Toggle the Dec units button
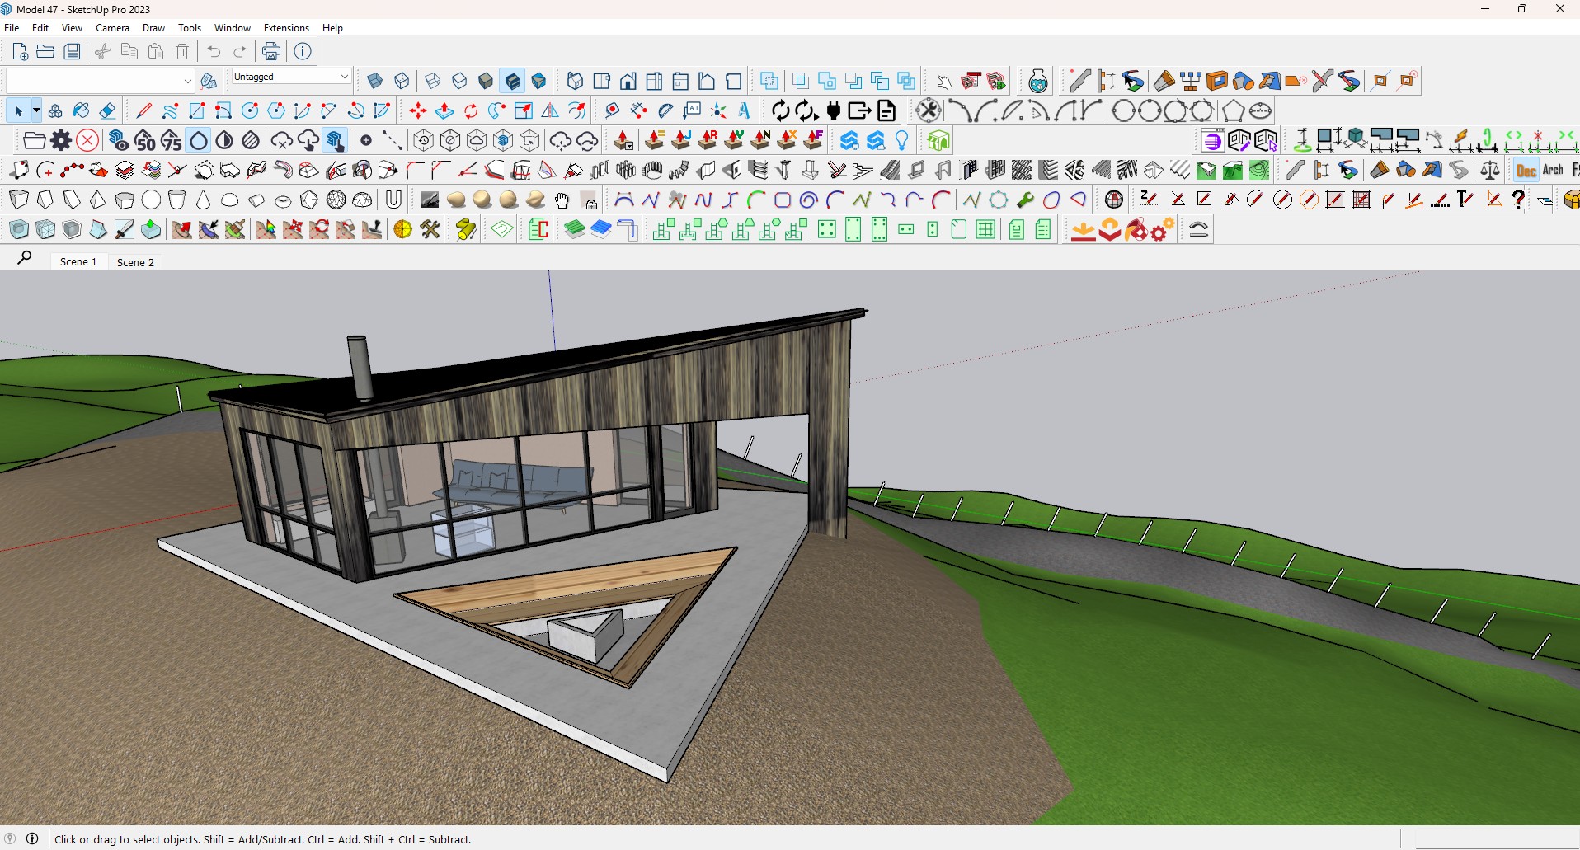Image resolution: width=1580 pixels, height=850 pixels. (x=1526, y=170)
